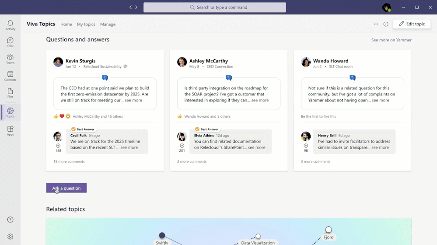Viewport: 437px width, 245px height.
Task: Open the Calendar app icon
Action: click(10, 76)
